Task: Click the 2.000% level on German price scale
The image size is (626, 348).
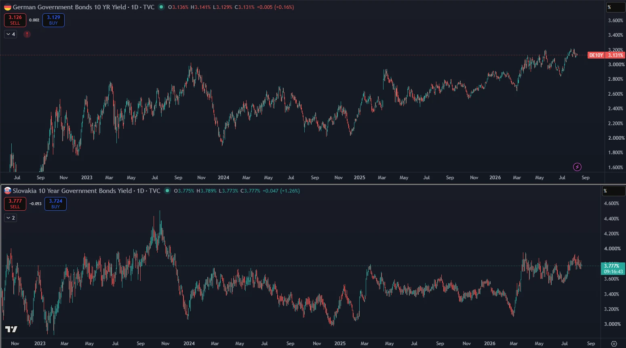Action: (616, 138)
